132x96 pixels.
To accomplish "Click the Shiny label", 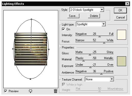I will coord(110,52).
